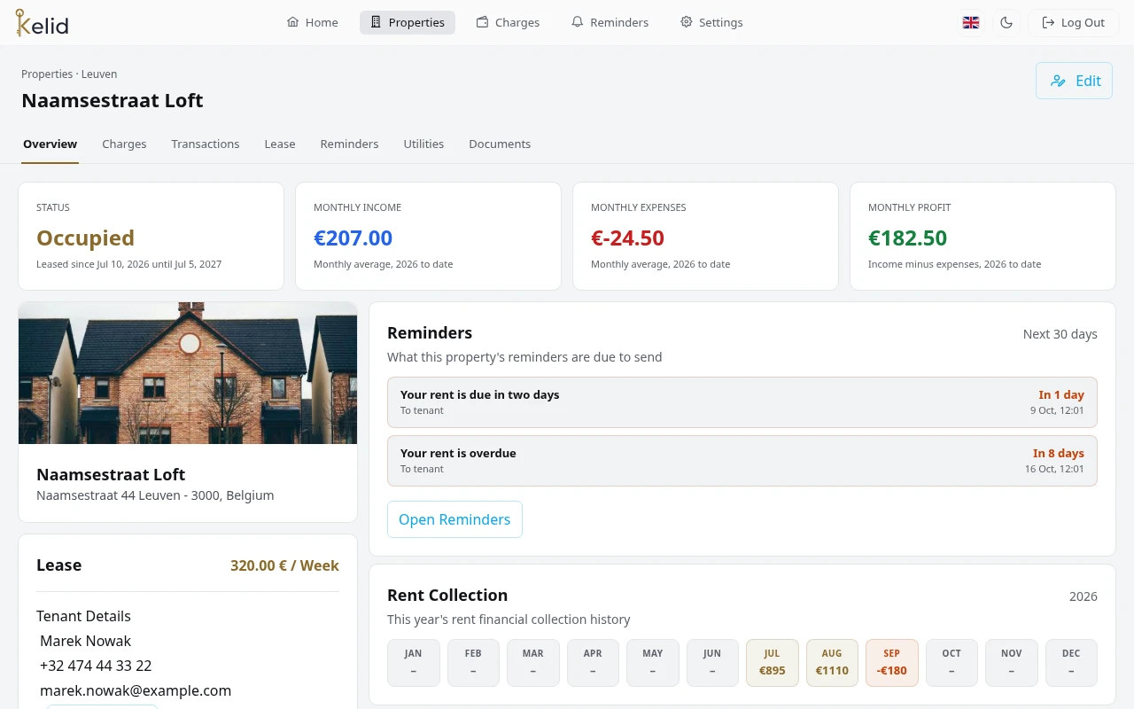Click the Monthly Profit value €182.50
Viewport: 1134px width, 709px height.
(907, 238)
